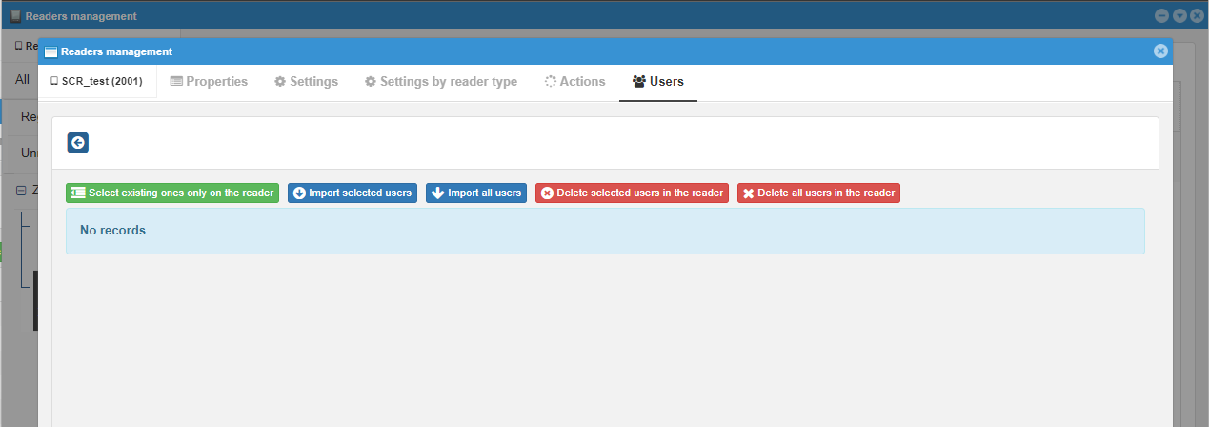Close the background Readers management window
The height and width of the screenshot is (427, 1209).
coord(1197,15)
